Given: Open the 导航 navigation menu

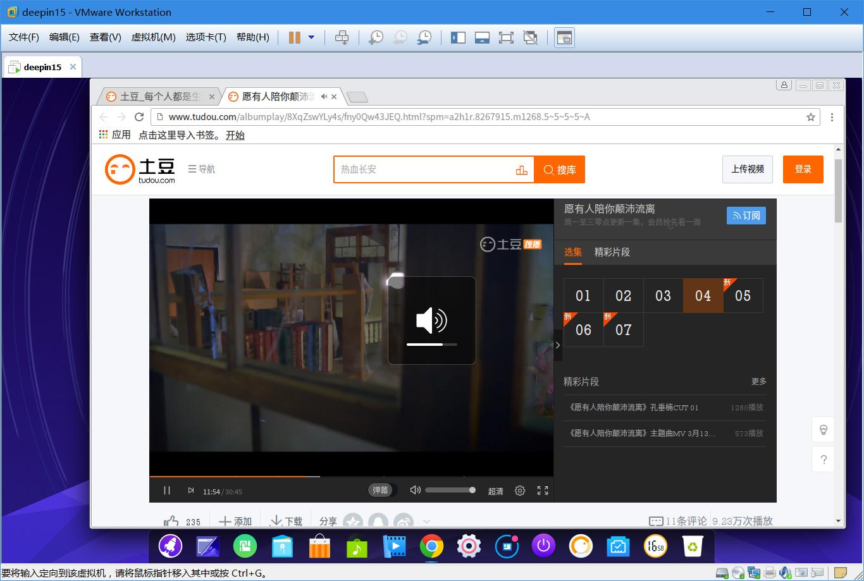Looking at the screenshot, I should (201, 169).
